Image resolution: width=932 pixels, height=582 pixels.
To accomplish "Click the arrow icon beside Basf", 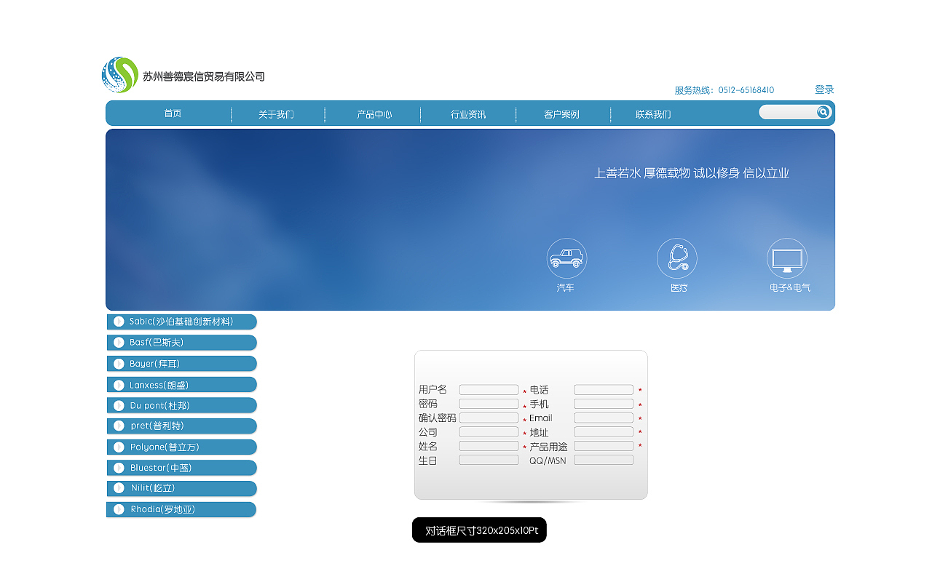I will pos(119,343).
